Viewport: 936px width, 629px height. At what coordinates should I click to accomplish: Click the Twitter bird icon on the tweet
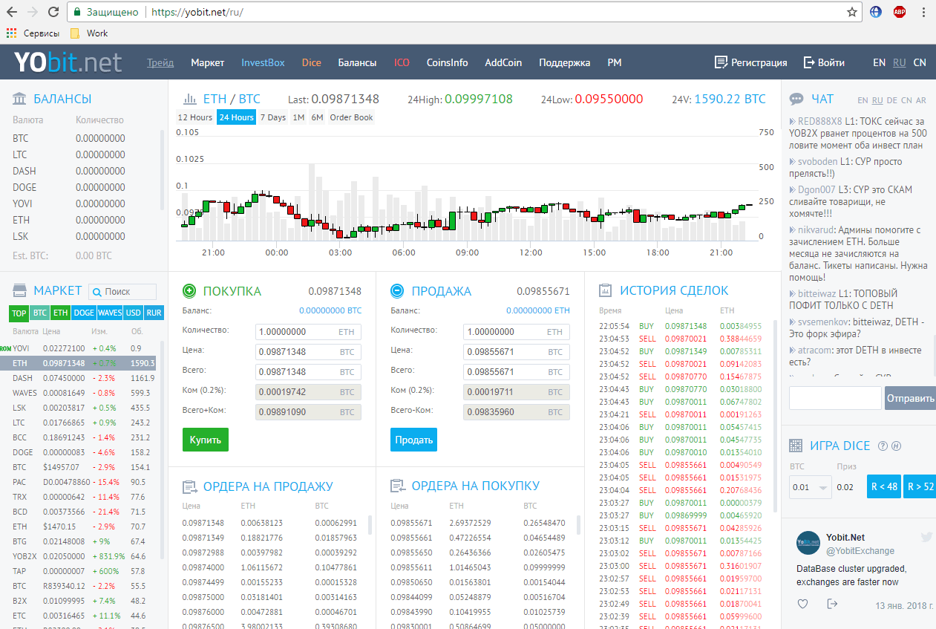tap(926, 536)
